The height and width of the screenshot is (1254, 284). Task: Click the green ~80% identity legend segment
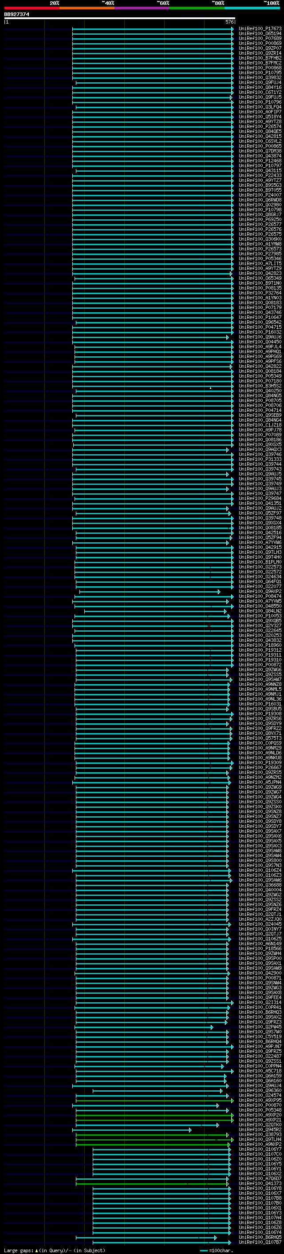[197, 8]
